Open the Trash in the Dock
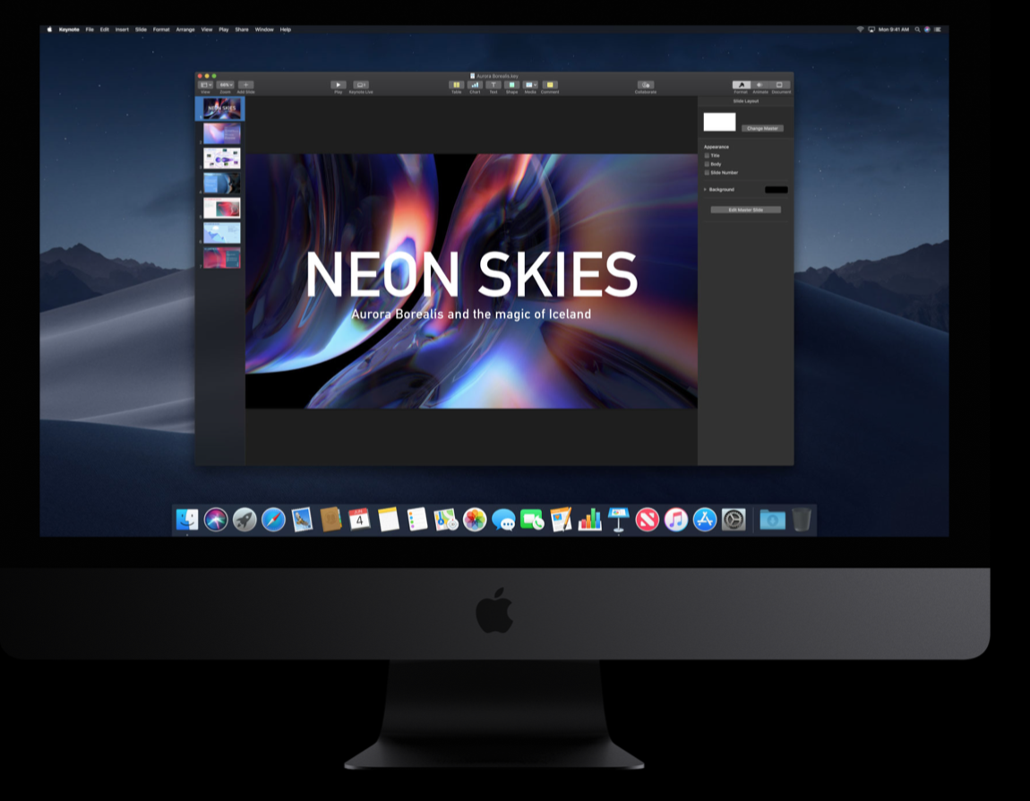The image size is (1030, 801). [x=802, y=520]
